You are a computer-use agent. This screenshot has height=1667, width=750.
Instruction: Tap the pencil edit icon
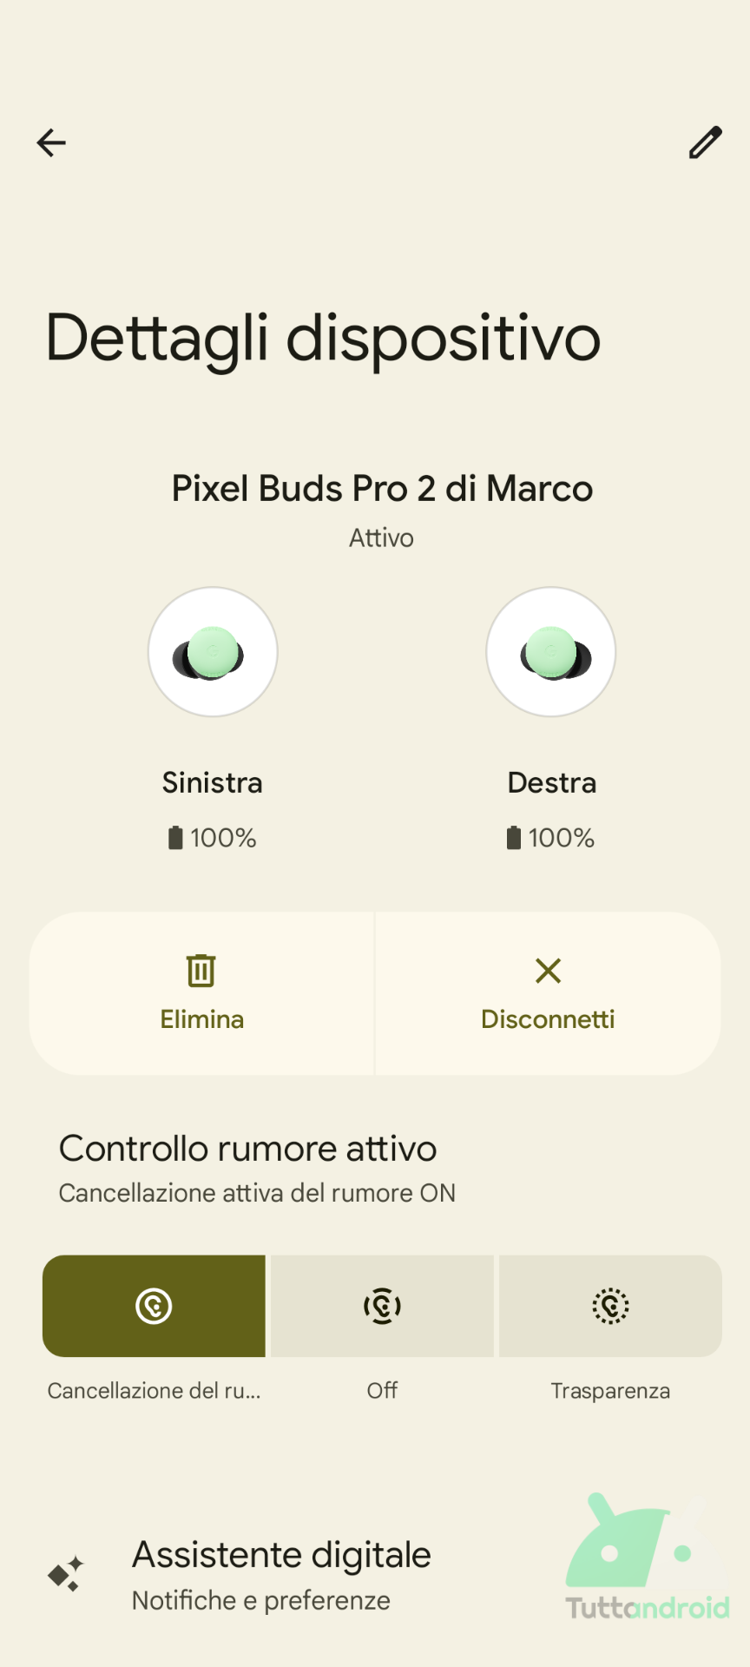pos(705,142)
